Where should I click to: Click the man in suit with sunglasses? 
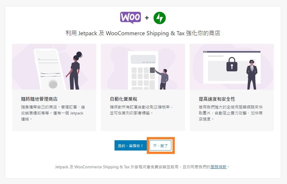coord(252,75)
